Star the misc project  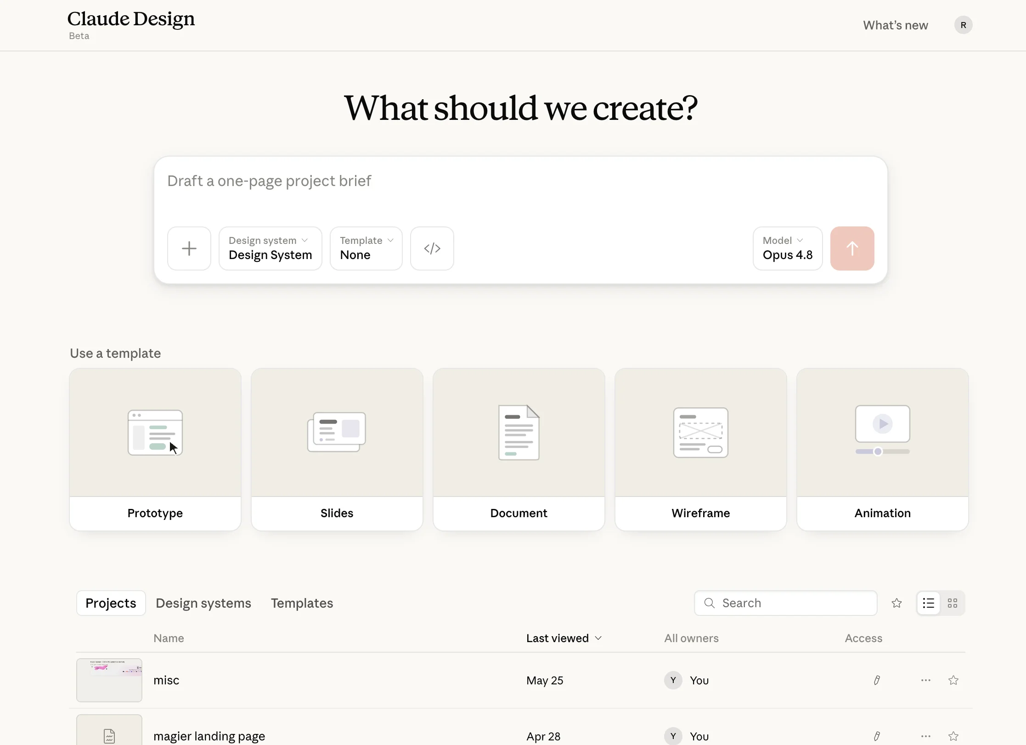click(953, 680)
